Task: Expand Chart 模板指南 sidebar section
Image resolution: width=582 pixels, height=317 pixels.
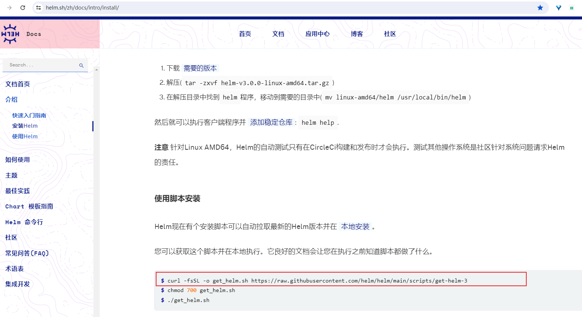Action: point(29,207)
